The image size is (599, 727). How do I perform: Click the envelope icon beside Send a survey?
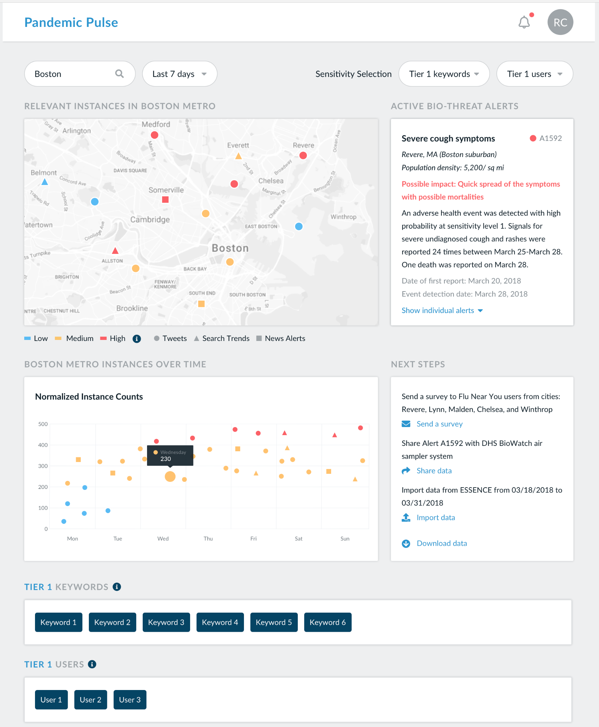(x=406, y=424)
